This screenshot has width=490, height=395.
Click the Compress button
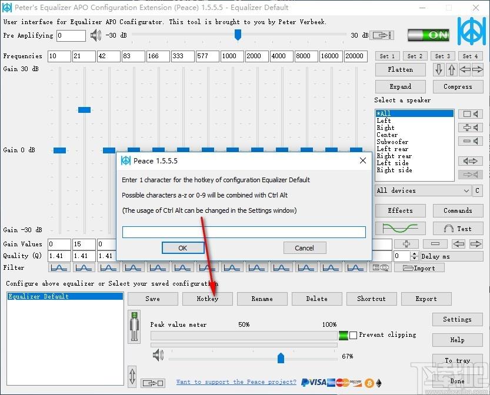click(458, 86)
